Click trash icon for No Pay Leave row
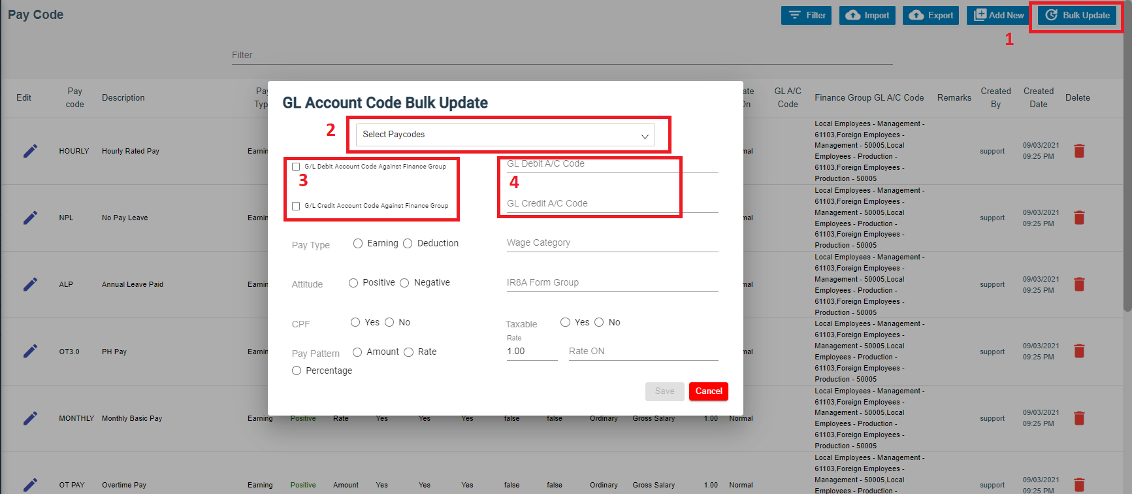Viewport: 1132px width, 494px height. click(x=1079, y=218)
